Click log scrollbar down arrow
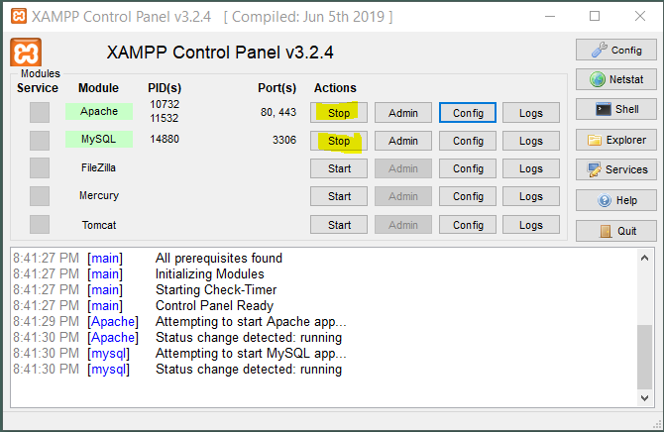This screenshot has height=432, width=664. (644, 398)
